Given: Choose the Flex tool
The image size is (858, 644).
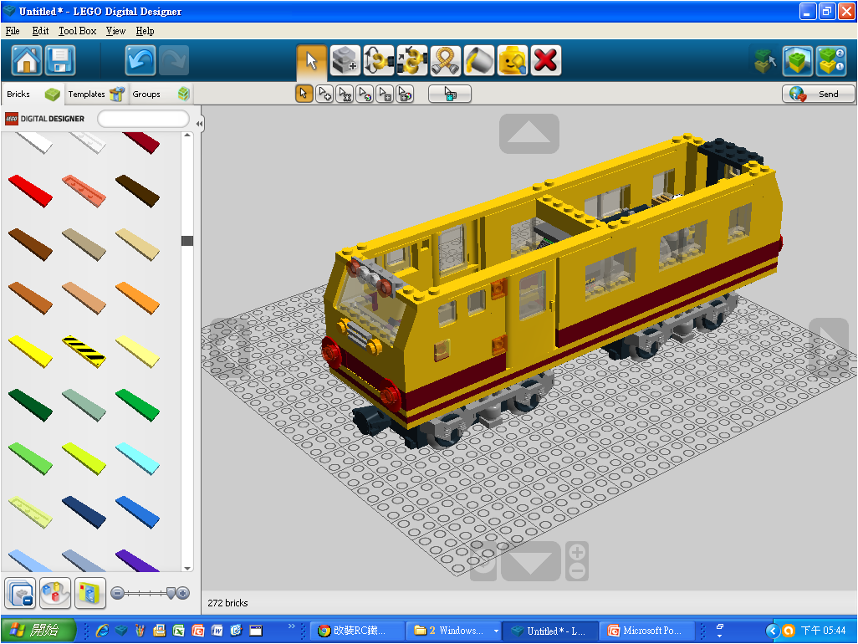Looking at the screenshot, I should (446, 60).
